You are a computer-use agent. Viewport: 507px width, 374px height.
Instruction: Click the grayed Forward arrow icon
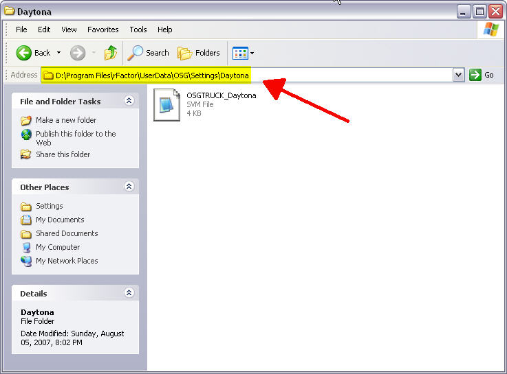pos(78,53)
